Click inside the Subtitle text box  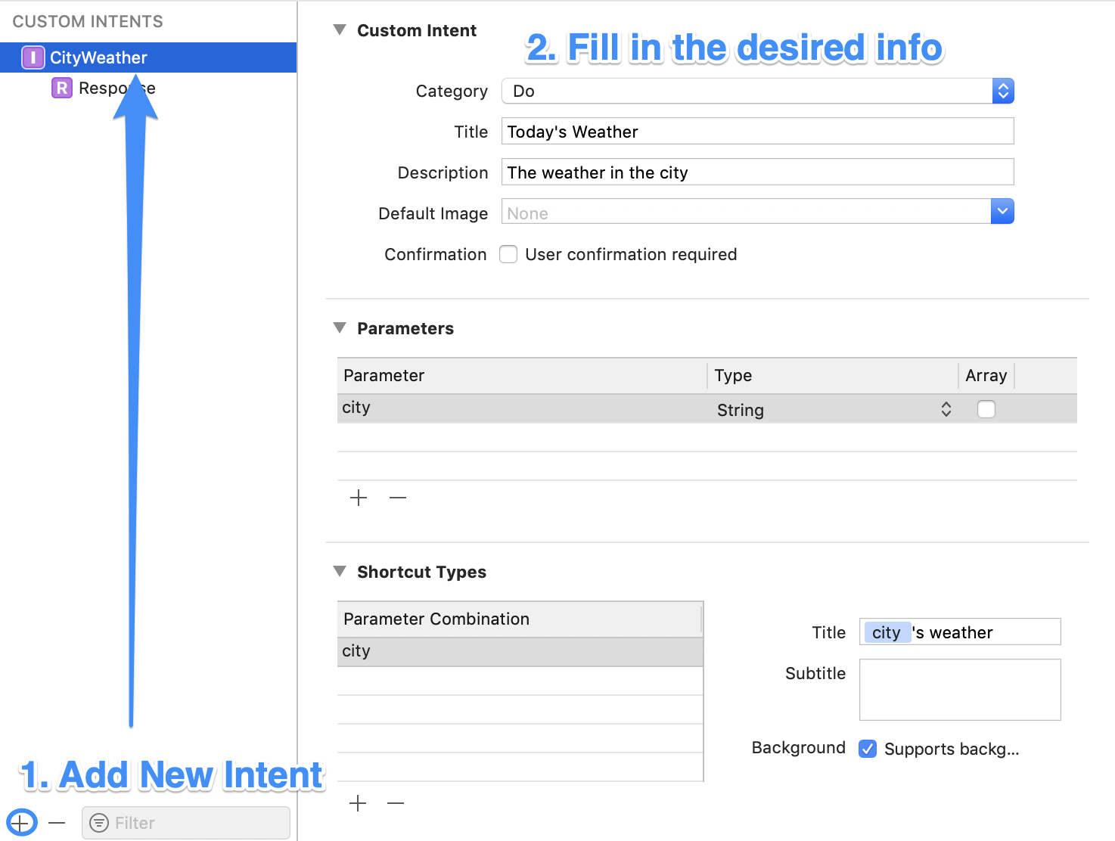click(959, 689)
